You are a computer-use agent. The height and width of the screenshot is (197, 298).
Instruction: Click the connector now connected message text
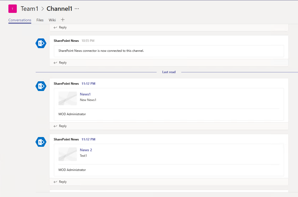point(101,51)
